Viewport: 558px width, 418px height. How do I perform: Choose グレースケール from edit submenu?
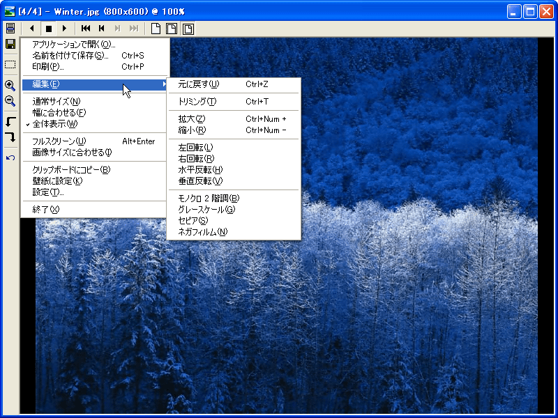[206, 209]
